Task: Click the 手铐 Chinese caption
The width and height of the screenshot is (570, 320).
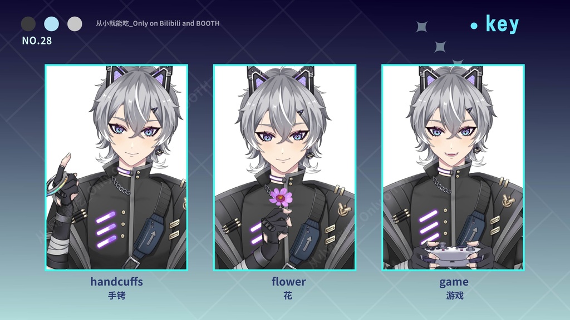Action: click(x=117, y=296)
